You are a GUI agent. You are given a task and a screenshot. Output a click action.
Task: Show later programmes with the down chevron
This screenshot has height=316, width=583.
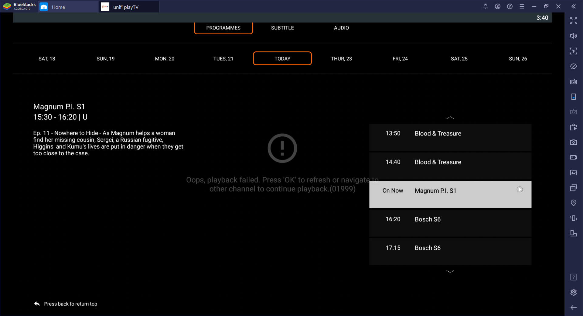click(450, 271)
